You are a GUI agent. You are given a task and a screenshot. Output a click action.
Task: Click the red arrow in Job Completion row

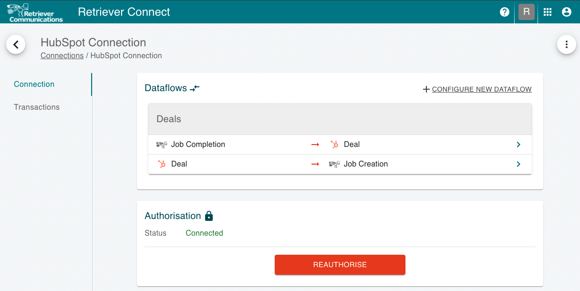(x=315, y=145)
